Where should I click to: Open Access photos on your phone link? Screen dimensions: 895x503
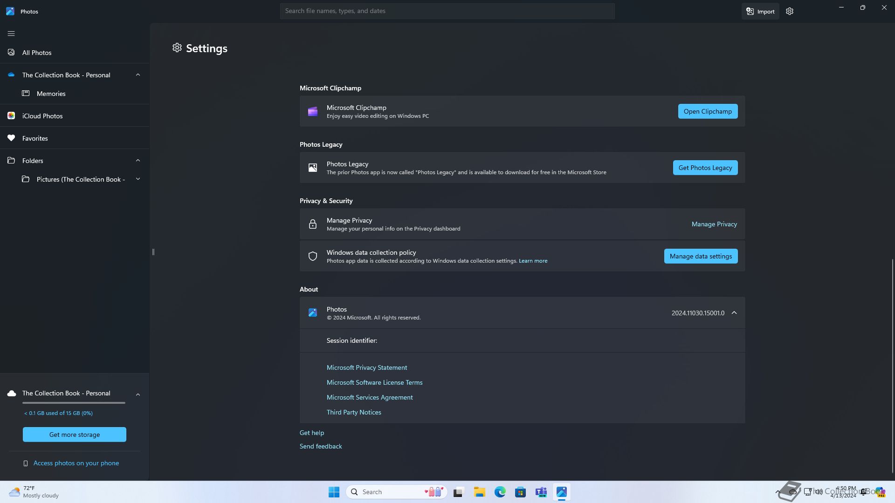coord(76,463)
